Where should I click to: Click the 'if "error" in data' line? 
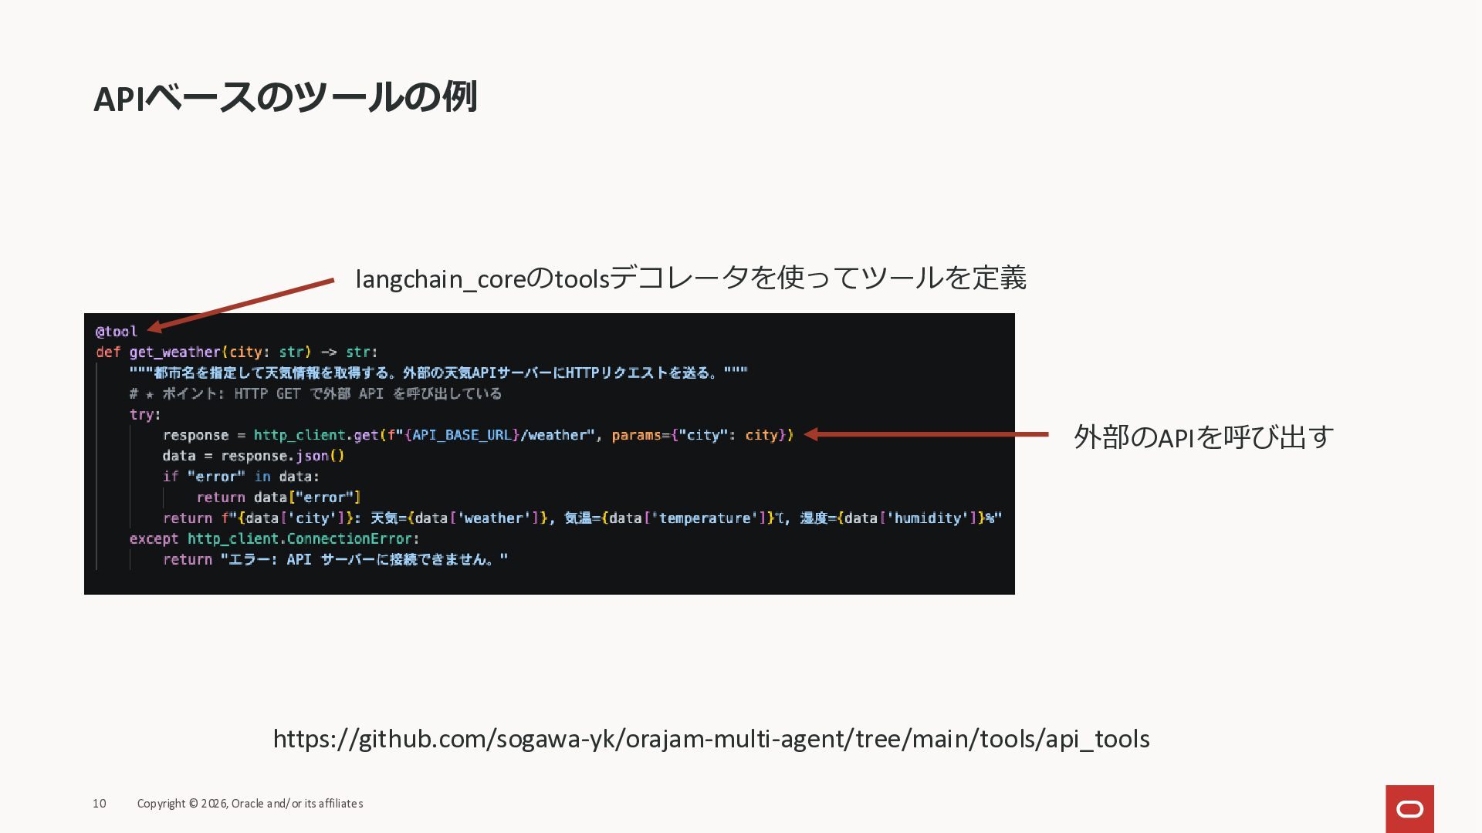pos(241,477)
